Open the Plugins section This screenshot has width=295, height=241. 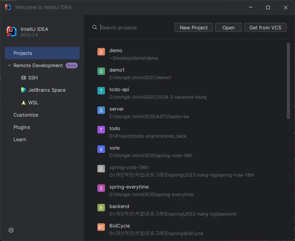click(x=22, y=127)
